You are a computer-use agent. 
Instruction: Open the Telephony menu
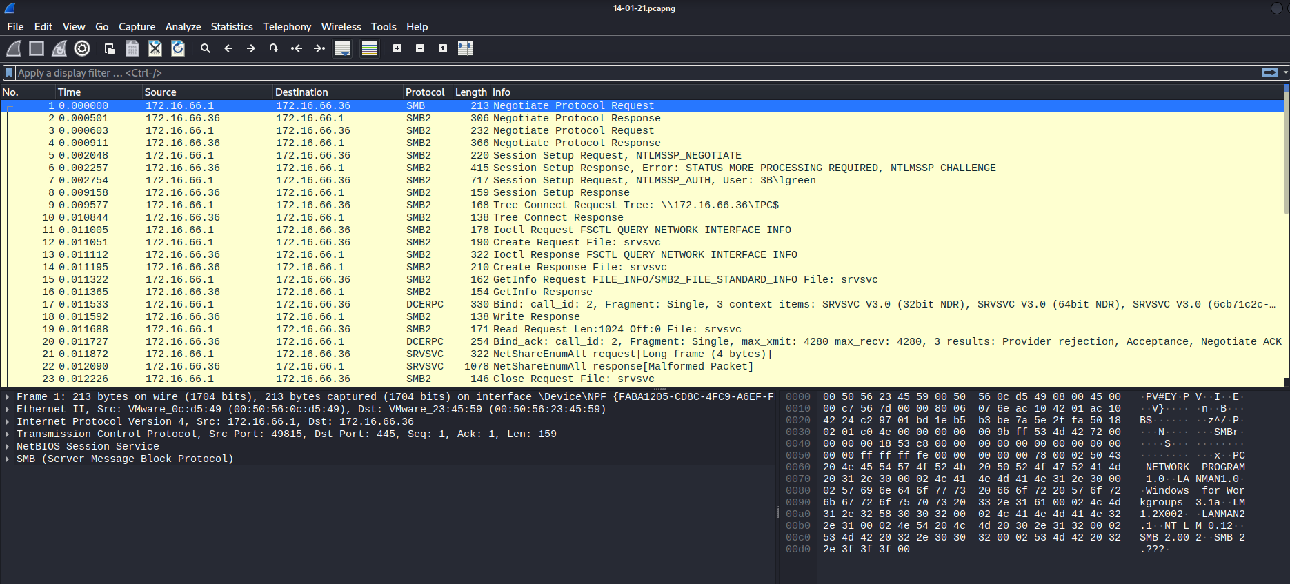click(287, 27)
